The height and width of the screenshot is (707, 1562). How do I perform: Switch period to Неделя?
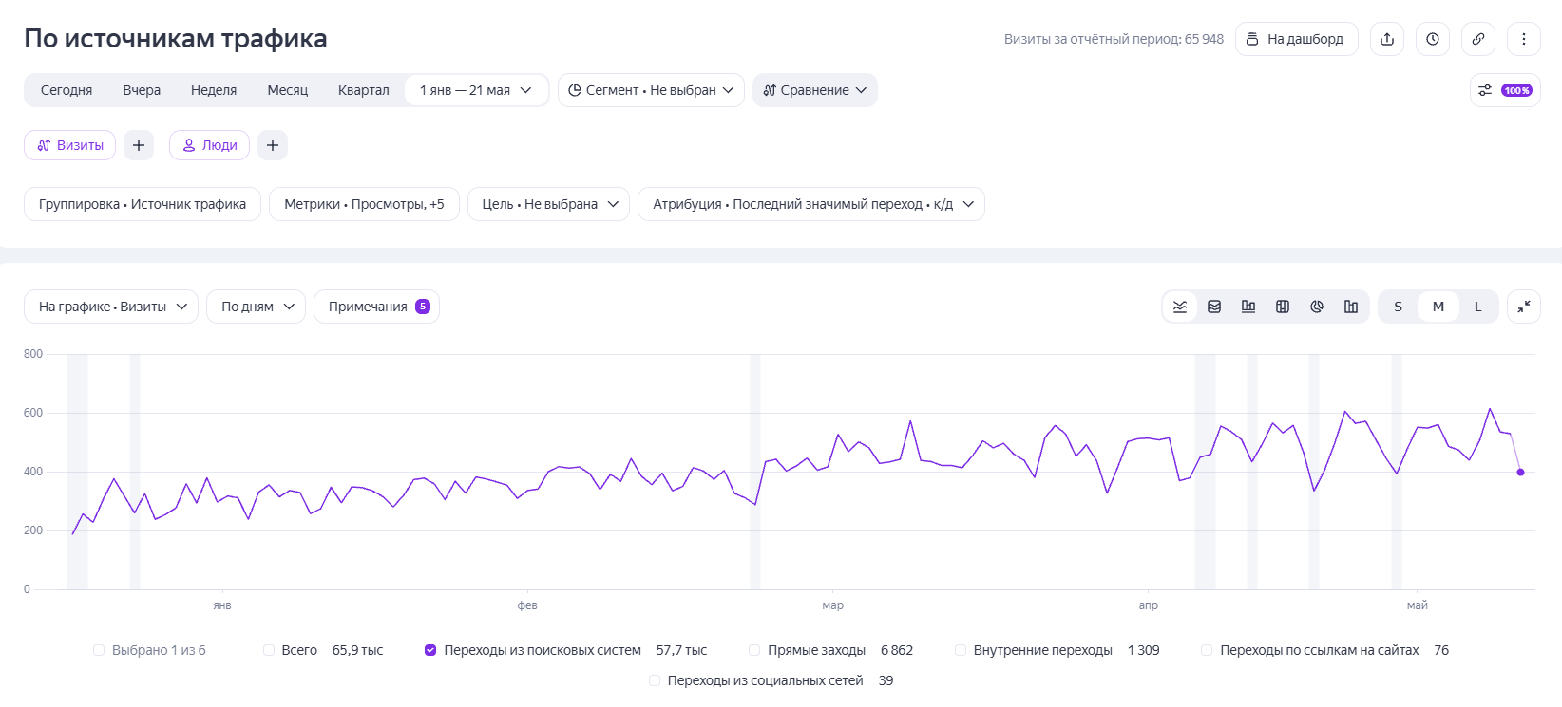click(214, 90)
